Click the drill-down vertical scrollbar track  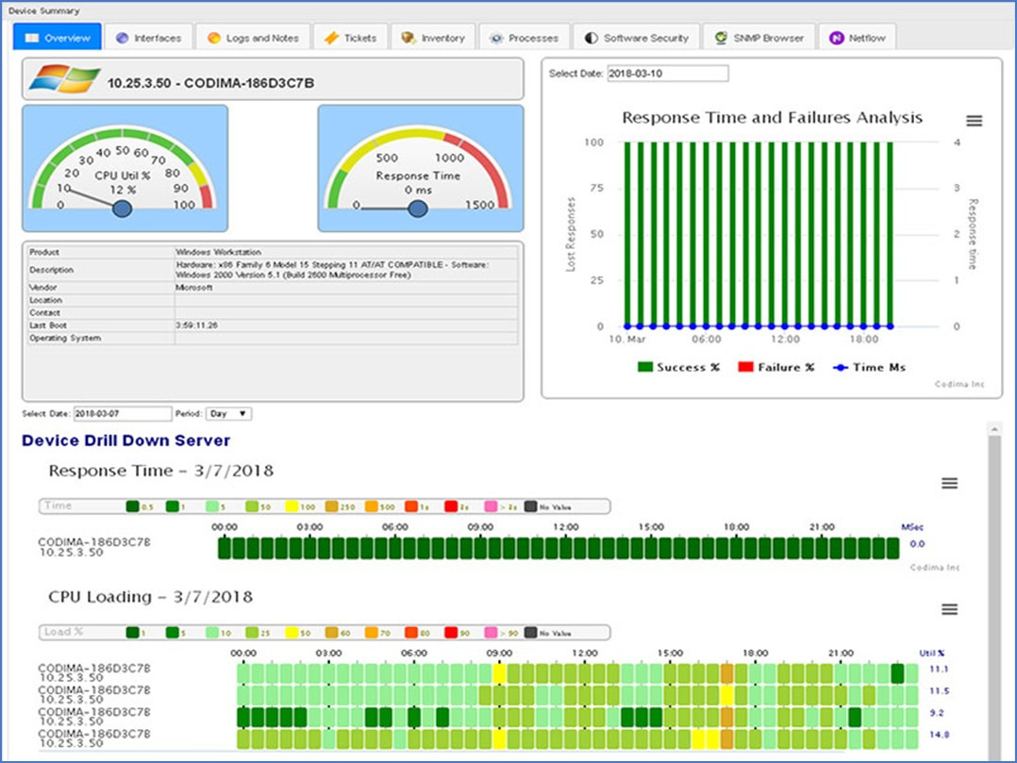(x=993, y=596)
